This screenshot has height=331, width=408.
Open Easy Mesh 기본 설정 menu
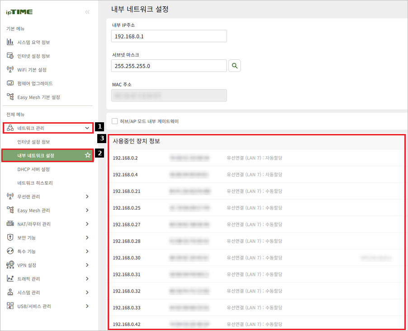click(39, 97)
